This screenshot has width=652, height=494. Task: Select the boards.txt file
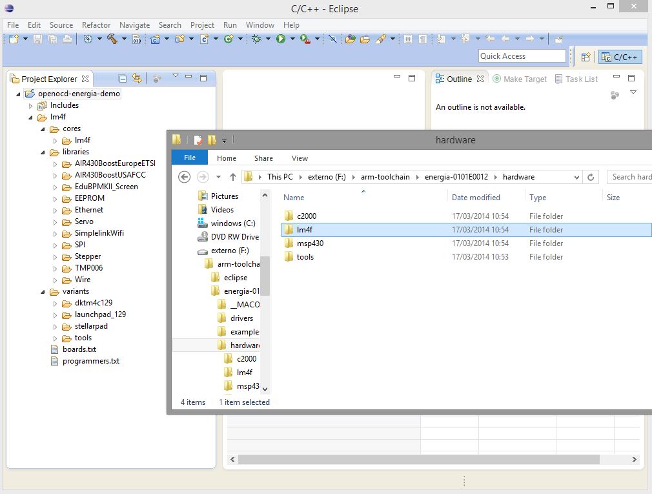(79, 349)
